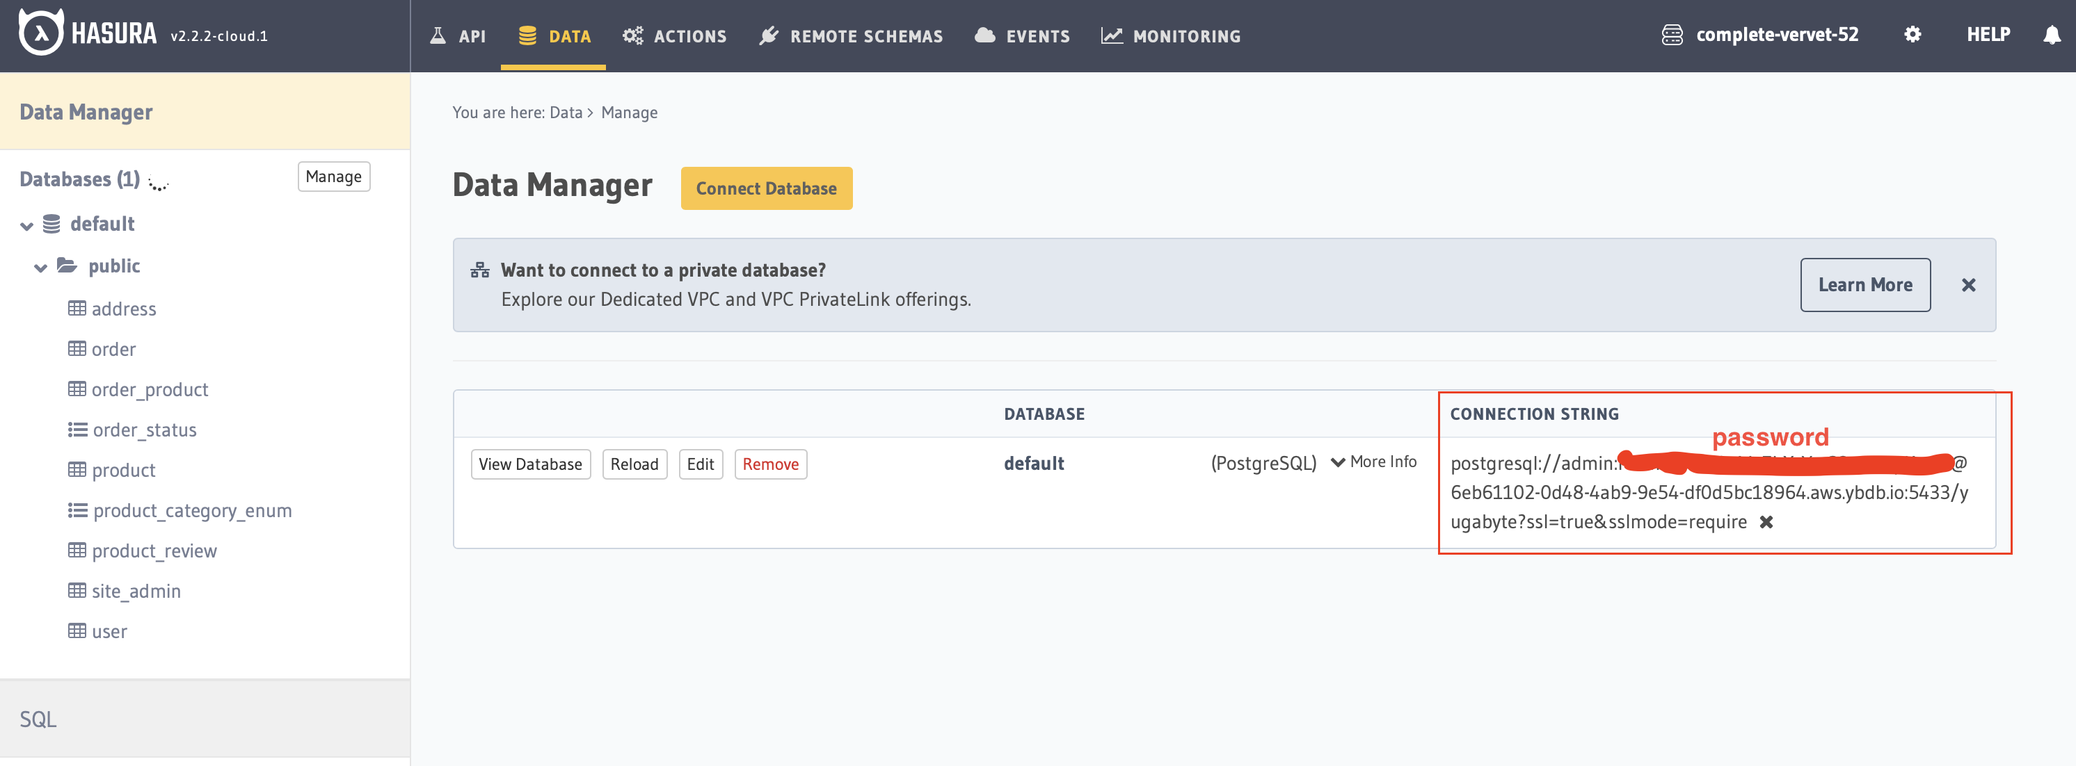Click the Monitoring chart icon

click(x=1111, y=35)
